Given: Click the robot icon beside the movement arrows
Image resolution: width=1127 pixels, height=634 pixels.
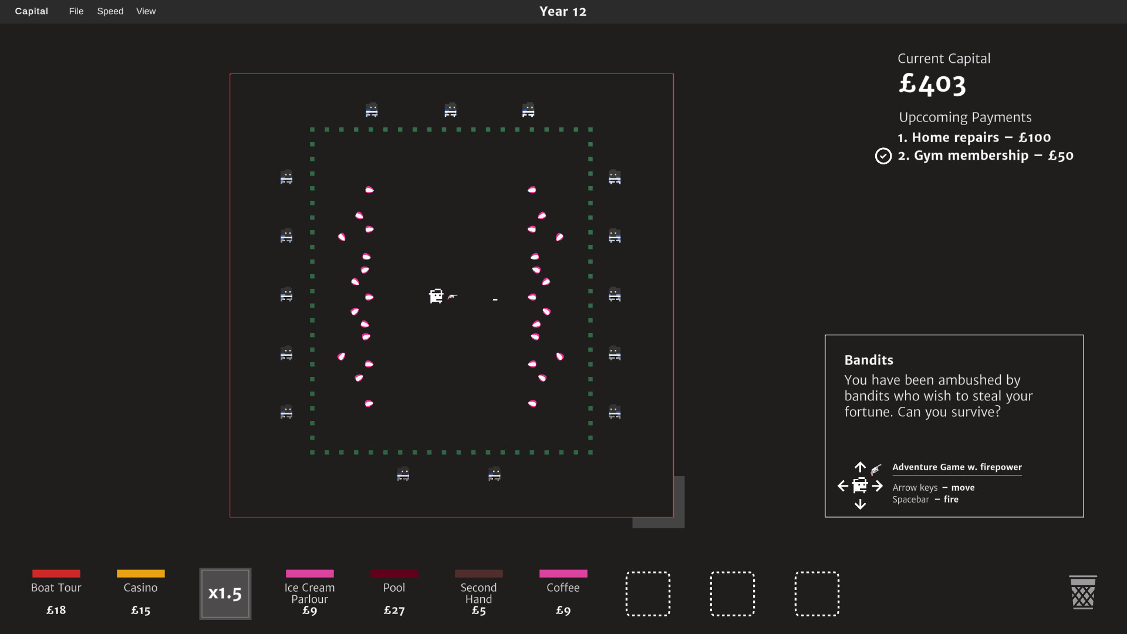Looking at the screenshot, I should click(860, 486).
